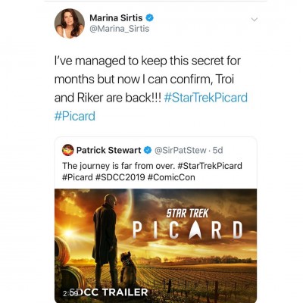Open the #Picard hashtag in main tweet
Screen dimensions: 303x303
[75, 116]
